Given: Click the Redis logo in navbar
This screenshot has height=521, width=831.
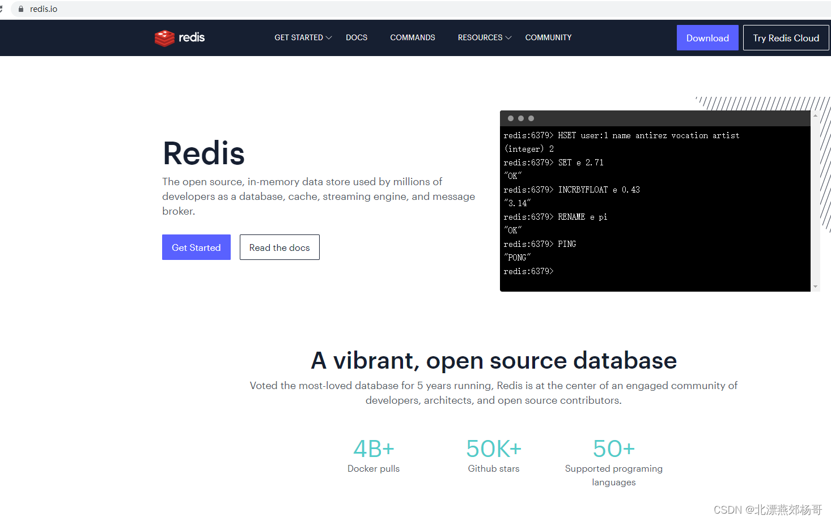Looking at the screenshot, I should coord(180,38).
